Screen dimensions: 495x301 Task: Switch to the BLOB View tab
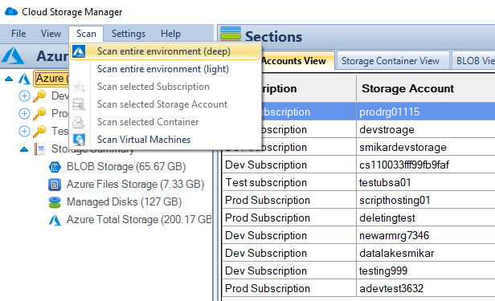pos(474,61)
